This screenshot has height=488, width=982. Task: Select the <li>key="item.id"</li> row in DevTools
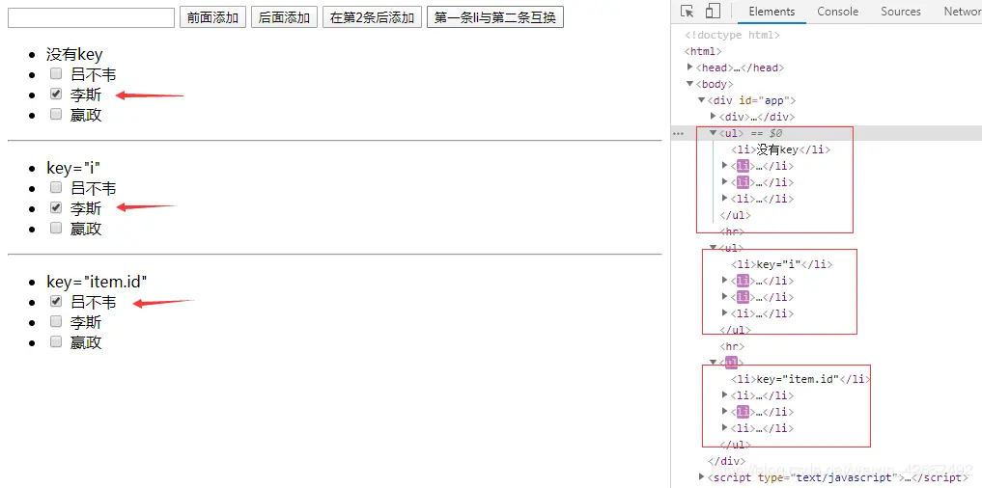pos(801,378)
